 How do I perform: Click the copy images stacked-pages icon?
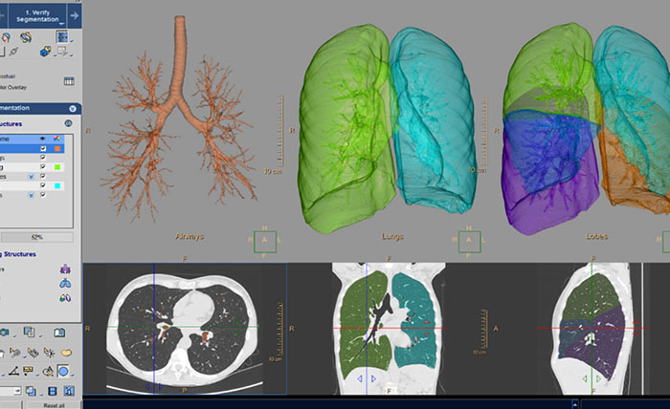coord(29,332)
